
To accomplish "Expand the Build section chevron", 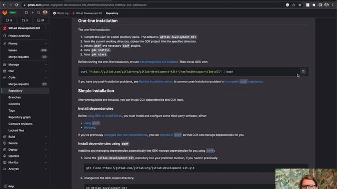I will (x=46, y=136).
